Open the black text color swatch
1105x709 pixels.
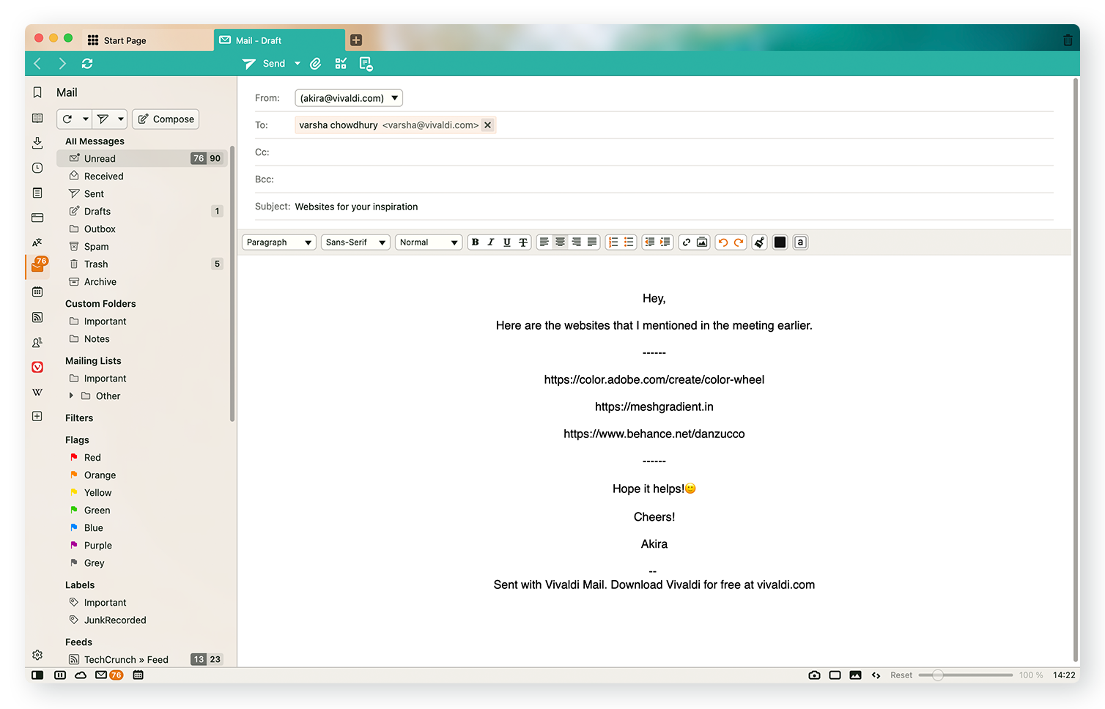(x=780, y=242)
